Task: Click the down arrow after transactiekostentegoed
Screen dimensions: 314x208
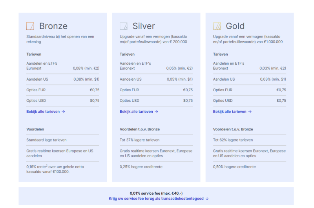Action: [207, 199]
